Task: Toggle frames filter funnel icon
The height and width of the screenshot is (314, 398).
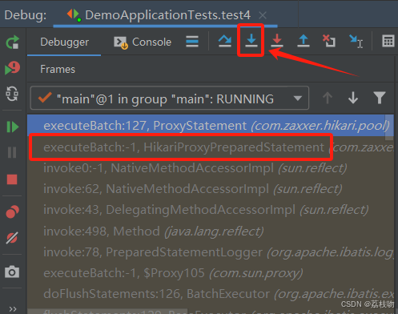Action: 380,98
